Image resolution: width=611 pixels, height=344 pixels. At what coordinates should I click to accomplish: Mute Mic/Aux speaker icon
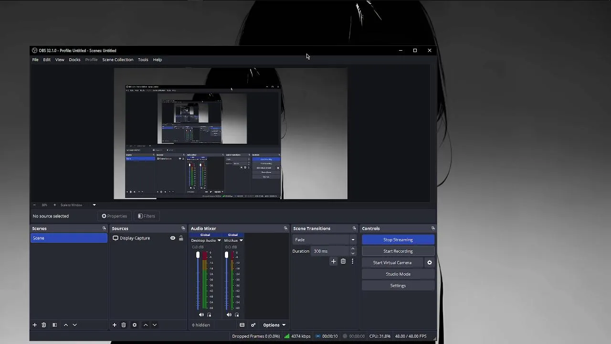point(229,314)
